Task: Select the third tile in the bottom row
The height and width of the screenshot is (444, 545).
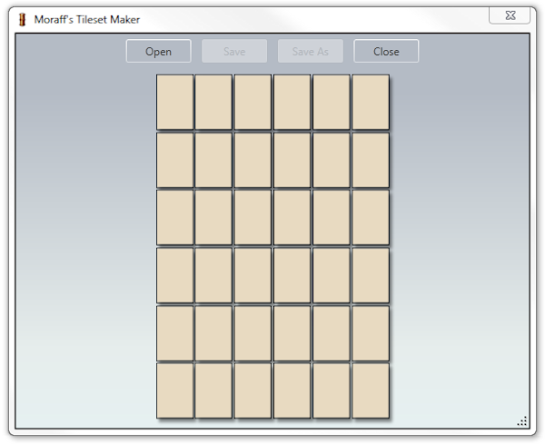Action: point(253,390)
